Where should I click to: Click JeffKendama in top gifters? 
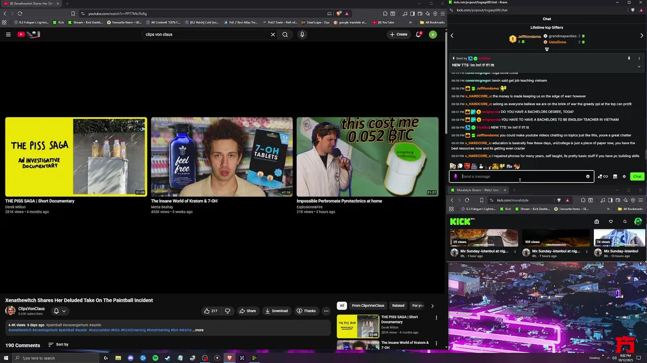pos(529,36)
